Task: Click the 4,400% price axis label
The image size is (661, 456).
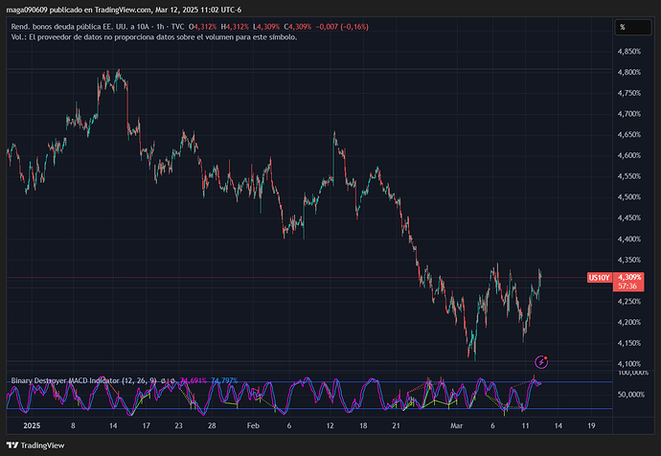Action: coord(629,239)
